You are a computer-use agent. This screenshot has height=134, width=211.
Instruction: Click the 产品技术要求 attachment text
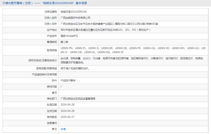click(68, 80)
